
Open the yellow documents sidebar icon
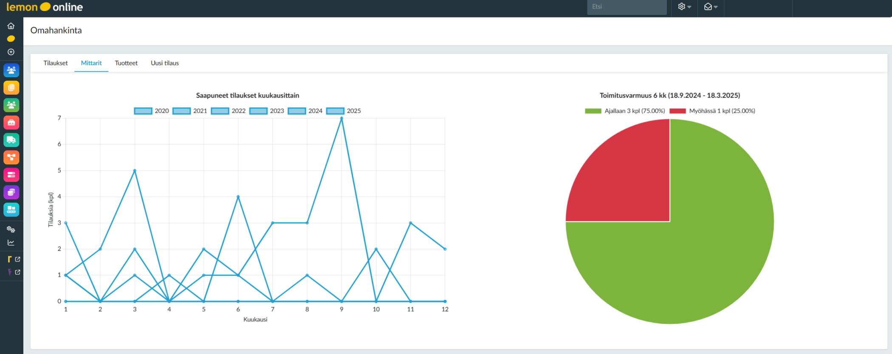tap(11, 88)
